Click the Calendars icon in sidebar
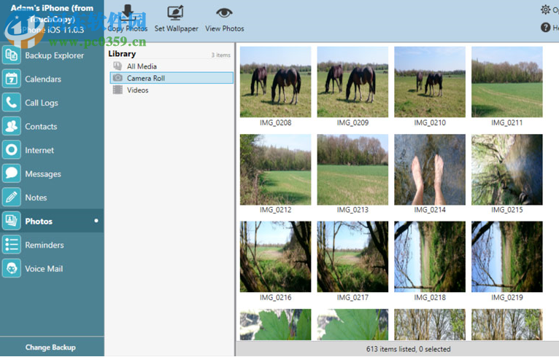Viewport: 559px width, 357px height. 12,79
